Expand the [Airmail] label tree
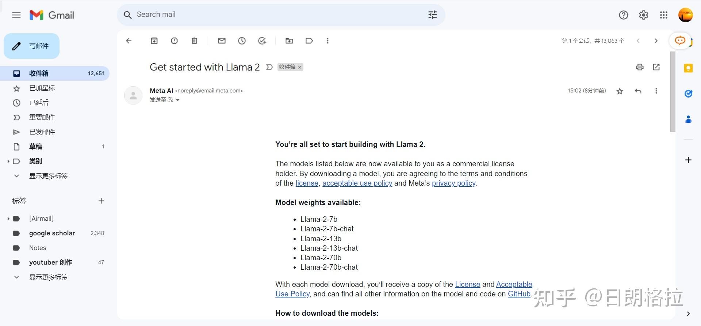 pos(8,219)
